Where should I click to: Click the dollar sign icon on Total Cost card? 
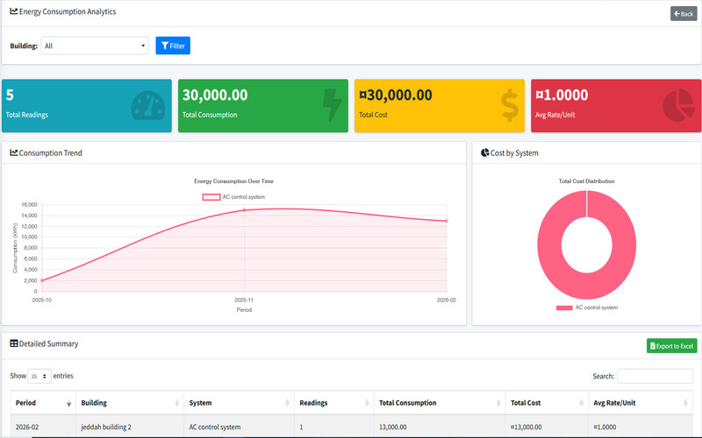click(510, 105)
